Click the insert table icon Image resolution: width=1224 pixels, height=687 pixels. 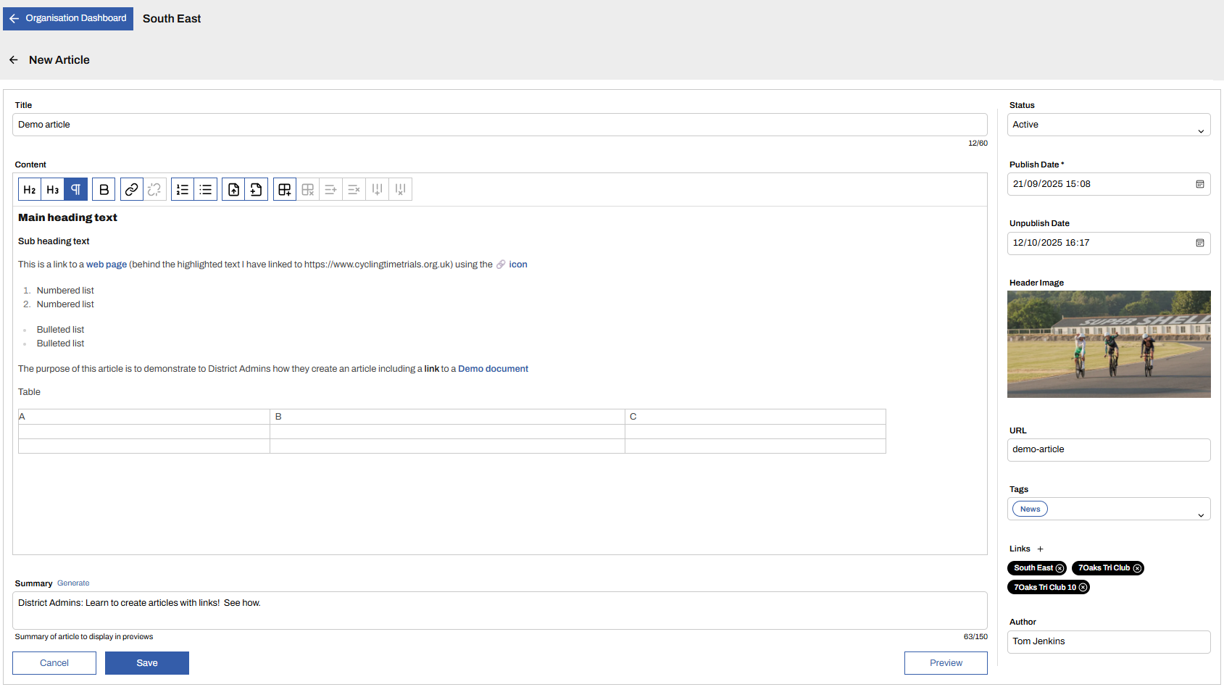(285, 190)
